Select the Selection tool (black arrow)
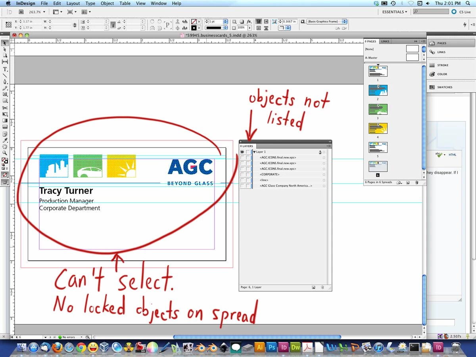 coord(5,43)
